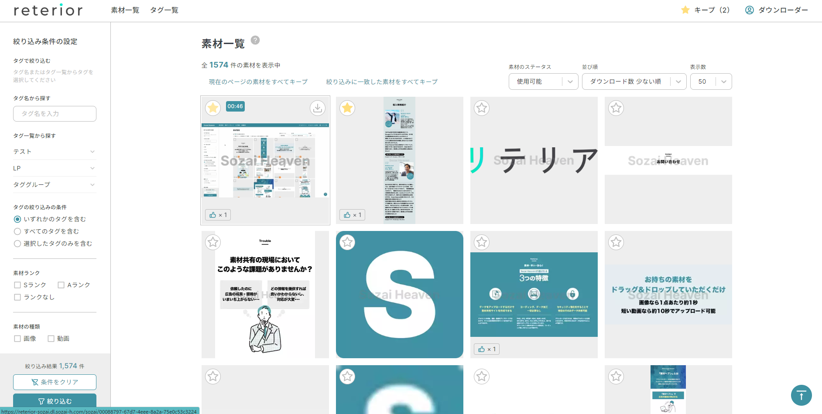This screenshot has width=822, height=414.
Task: Like the tall article thumbnail with thumbs-up
Action: [352, 215]
